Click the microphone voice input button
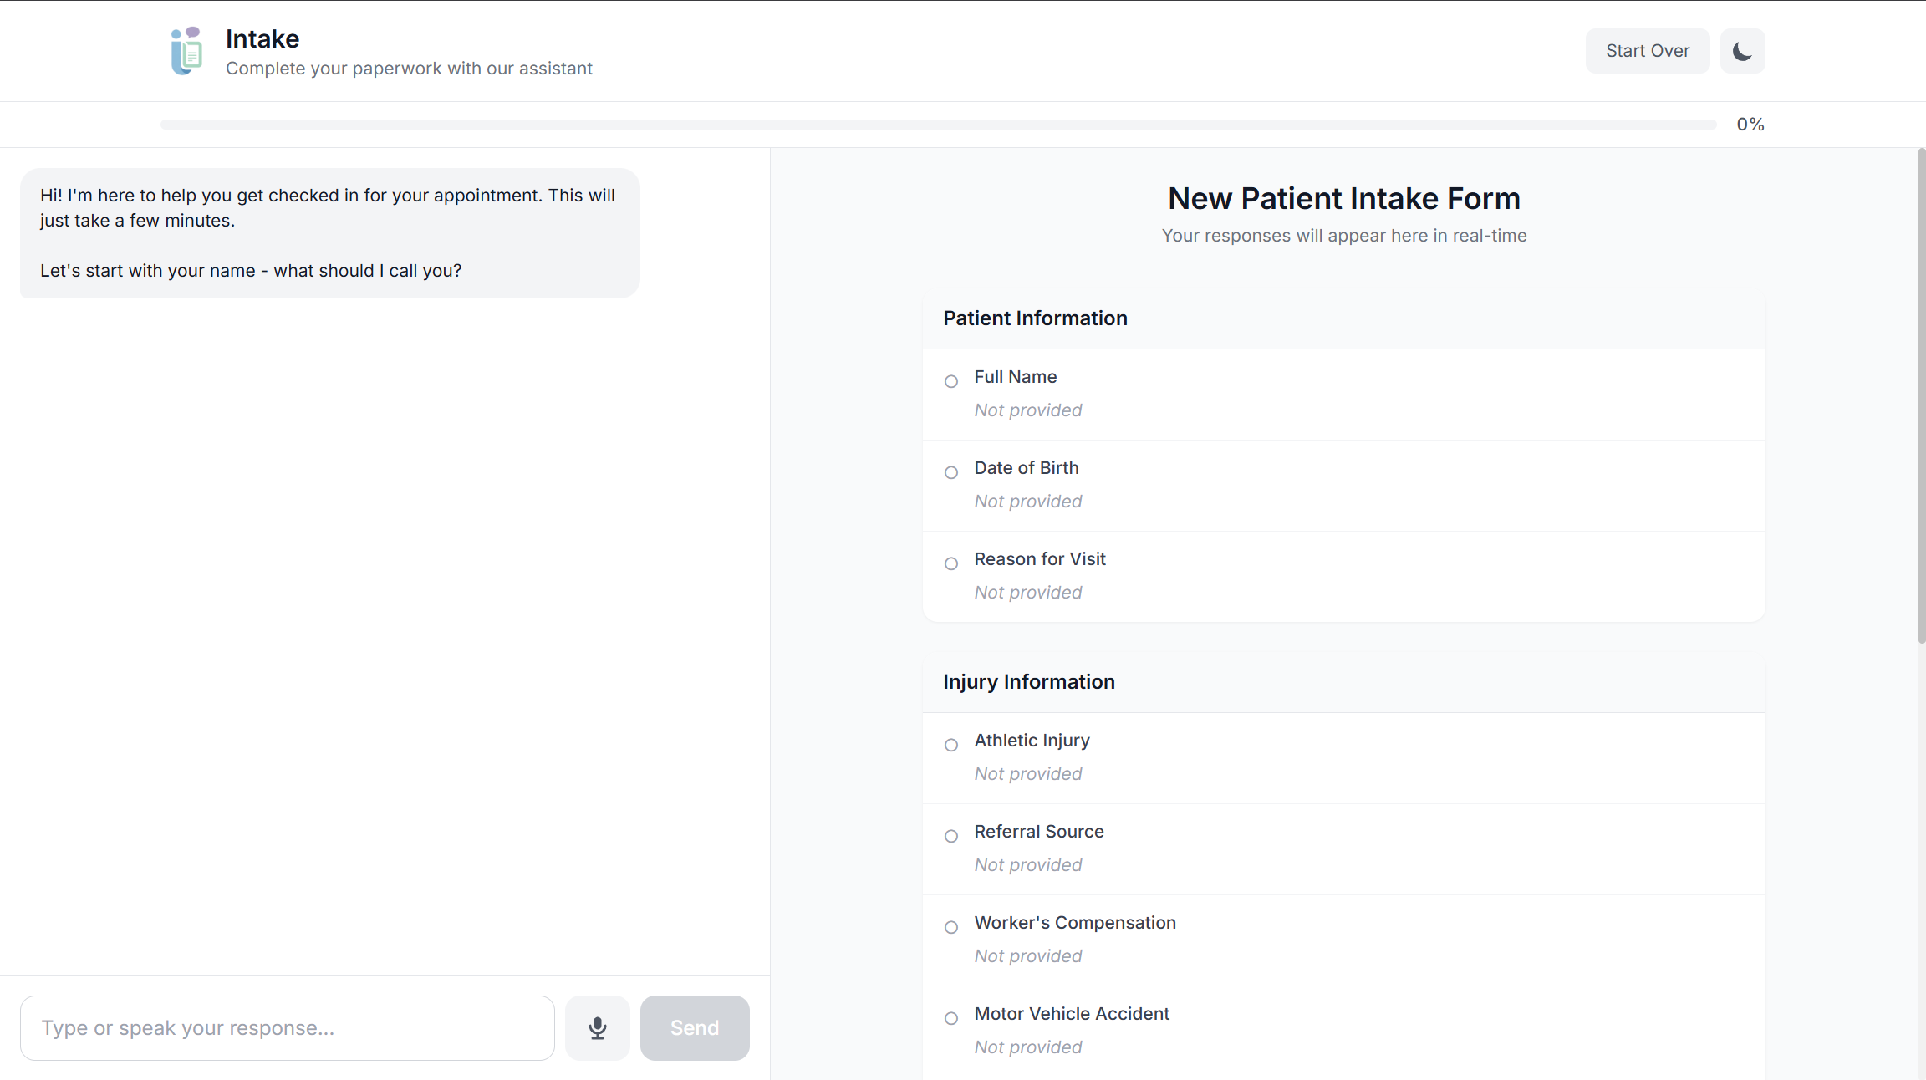This screenshot has width=1926, height=1080. point(597,1027)
